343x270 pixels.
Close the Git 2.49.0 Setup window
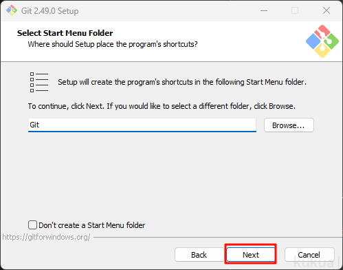click(x=327, y=10)
